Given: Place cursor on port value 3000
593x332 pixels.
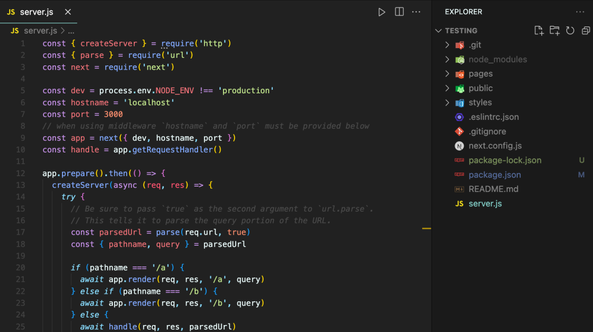Looking at the screenshot, I should (x=113, y=114).
